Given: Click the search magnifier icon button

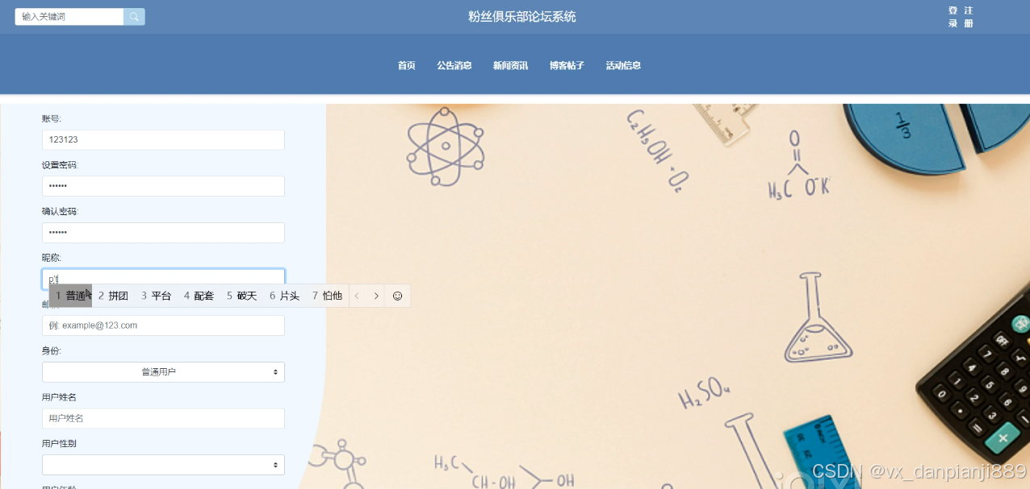Looking at the screenshot, I should pyautogui.click(x=134, y=17).
